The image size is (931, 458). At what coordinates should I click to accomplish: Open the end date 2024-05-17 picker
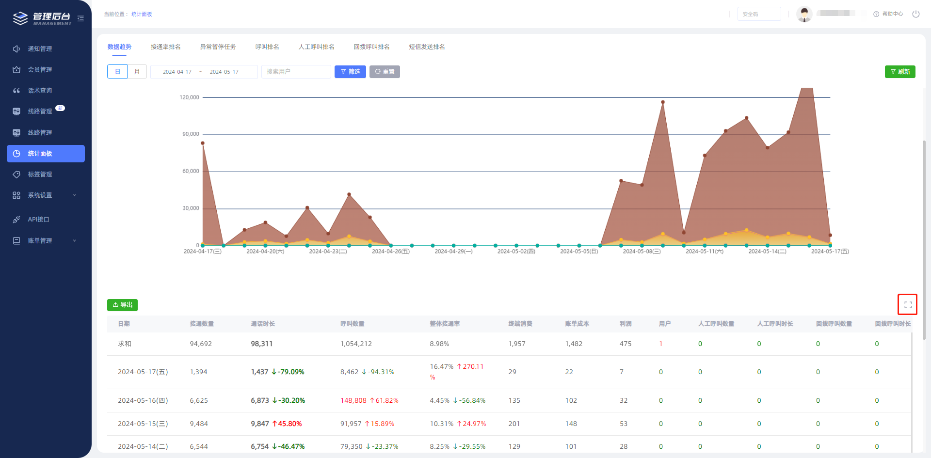pos(224,72)
